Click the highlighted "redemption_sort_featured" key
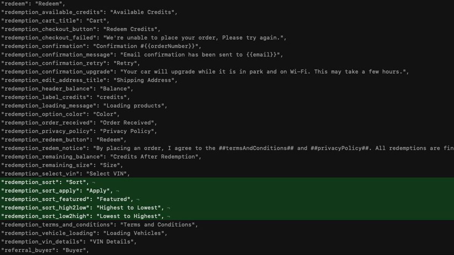This screenshot has width=454, height=255. 45,199
